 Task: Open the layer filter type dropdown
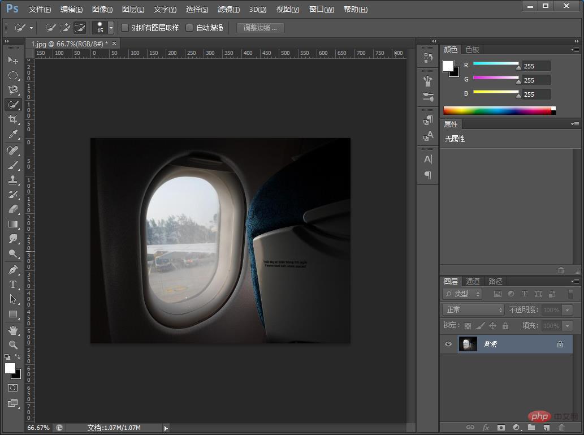[462, 294]
